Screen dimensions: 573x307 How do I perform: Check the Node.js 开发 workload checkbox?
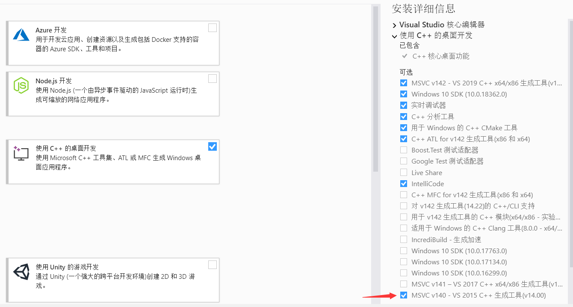pyautogui.click(x=213, y=78)
